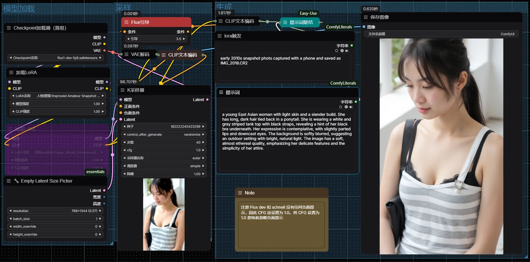Image resolution: width=530 pixels, height=262 pixels.
Task: Click the hamburger icon on the K采样器 node
Action: coord(123,90)
